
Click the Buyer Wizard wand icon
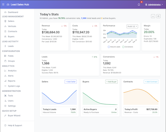click(5, 116)
